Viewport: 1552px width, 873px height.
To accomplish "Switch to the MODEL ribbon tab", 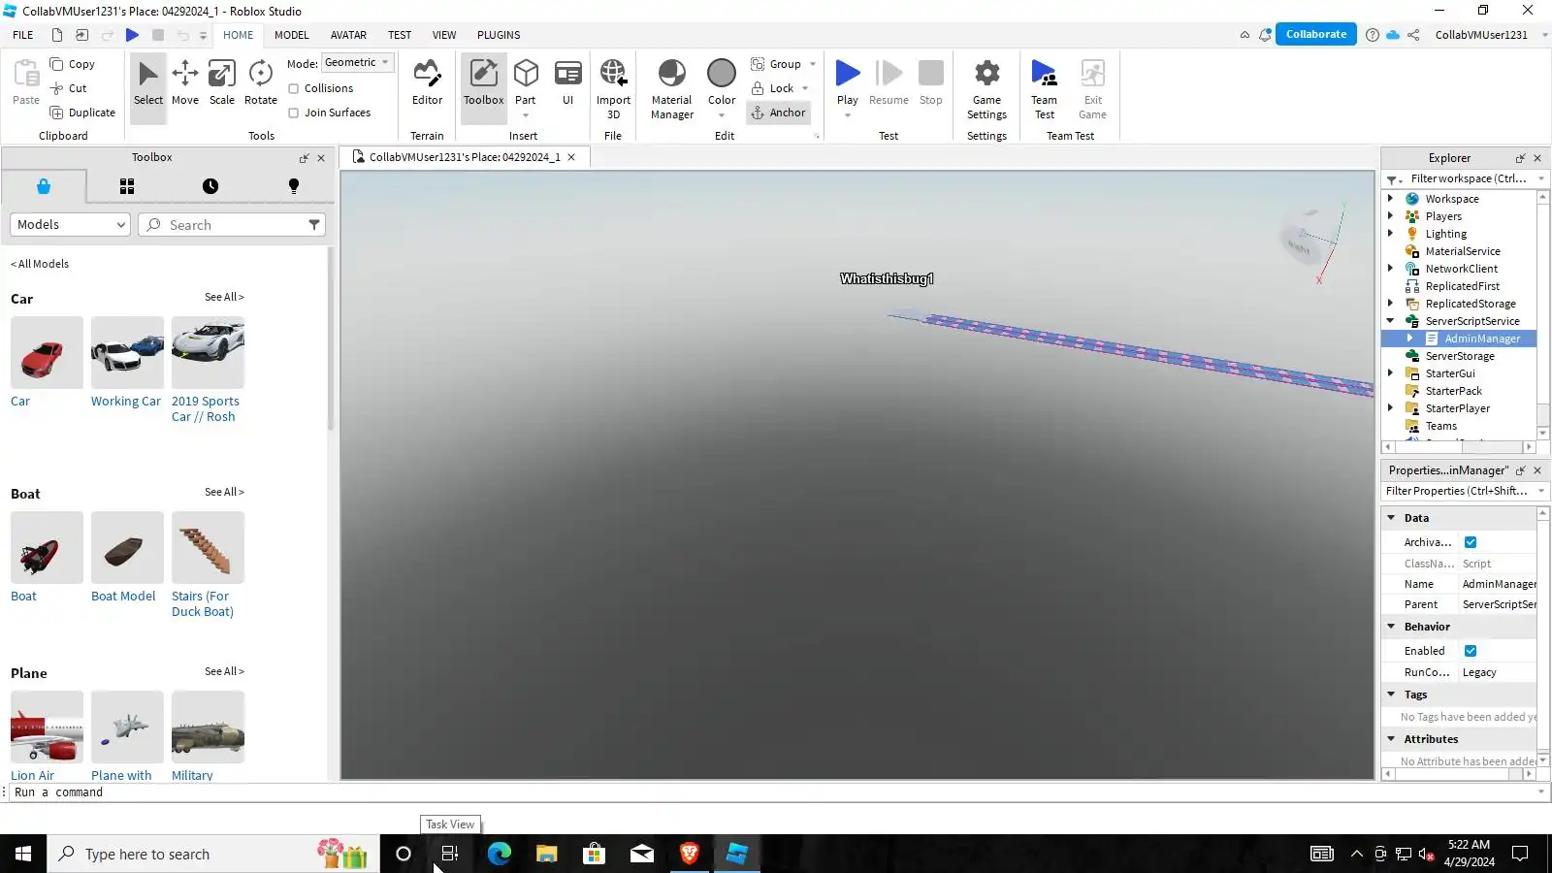I will [291, 35].
